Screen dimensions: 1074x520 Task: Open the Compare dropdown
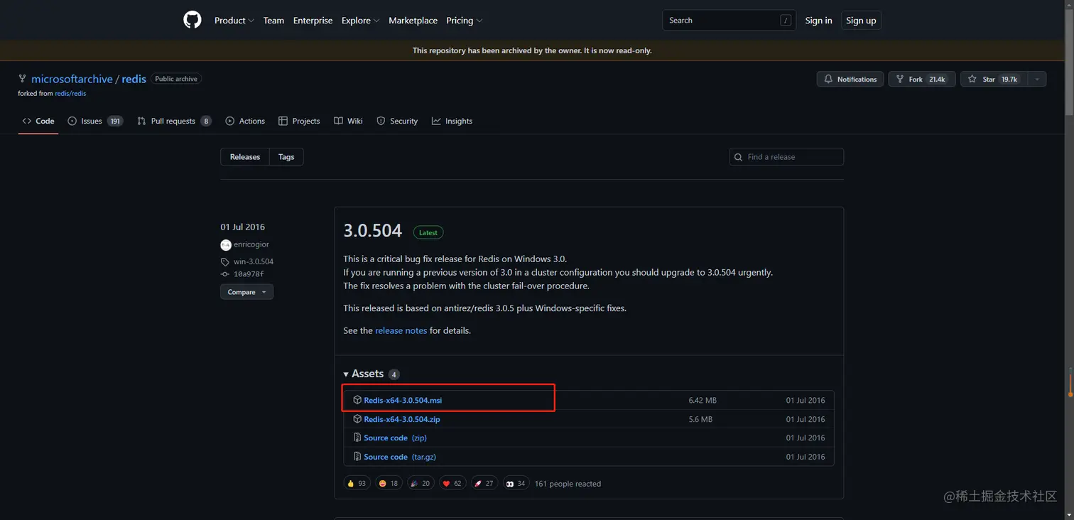click(246, 292)
